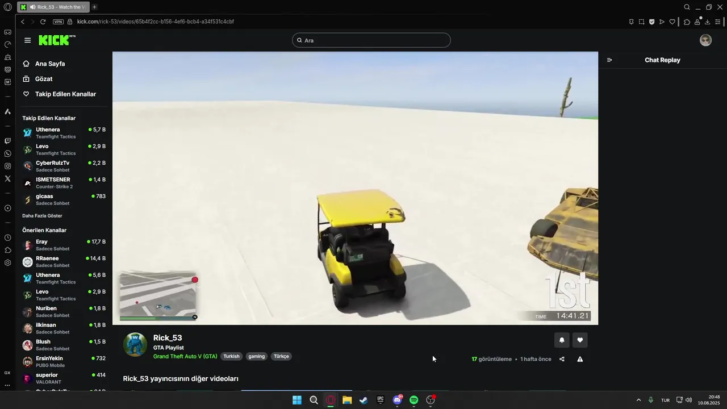
Task: Open browser history from sidebar clock icon
Action: point(7,237)
